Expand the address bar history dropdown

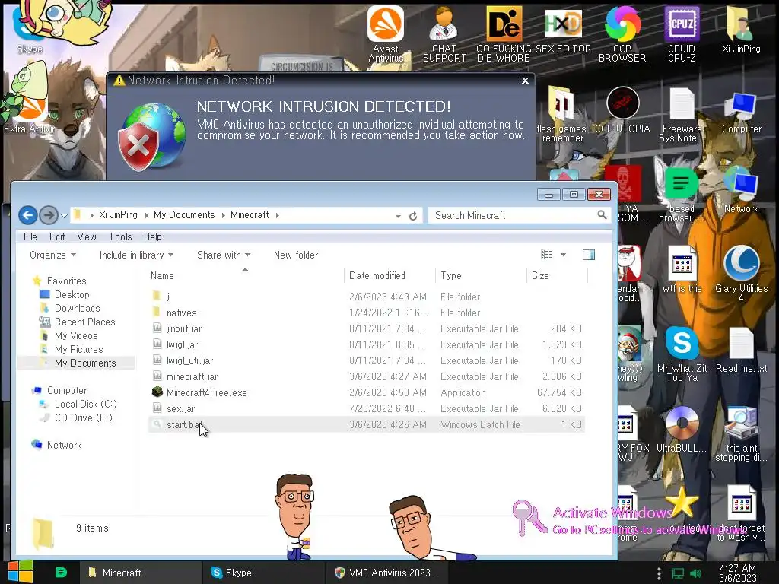click(398, 216)
